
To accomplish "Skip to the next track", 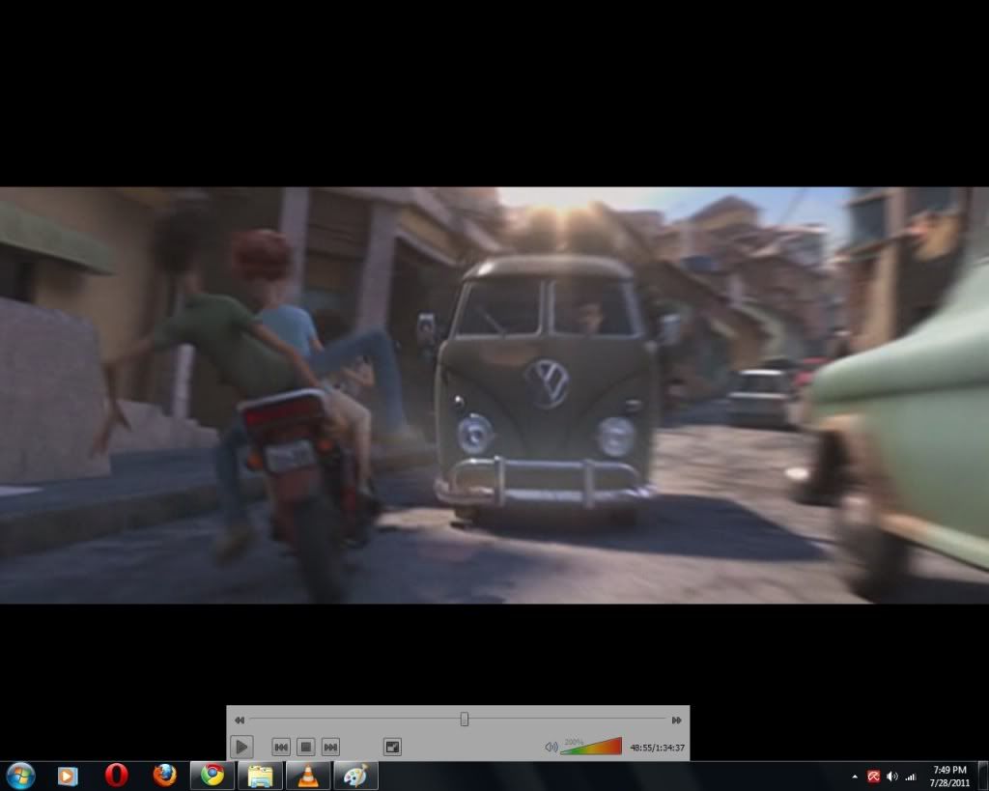I will pos(330,747).
